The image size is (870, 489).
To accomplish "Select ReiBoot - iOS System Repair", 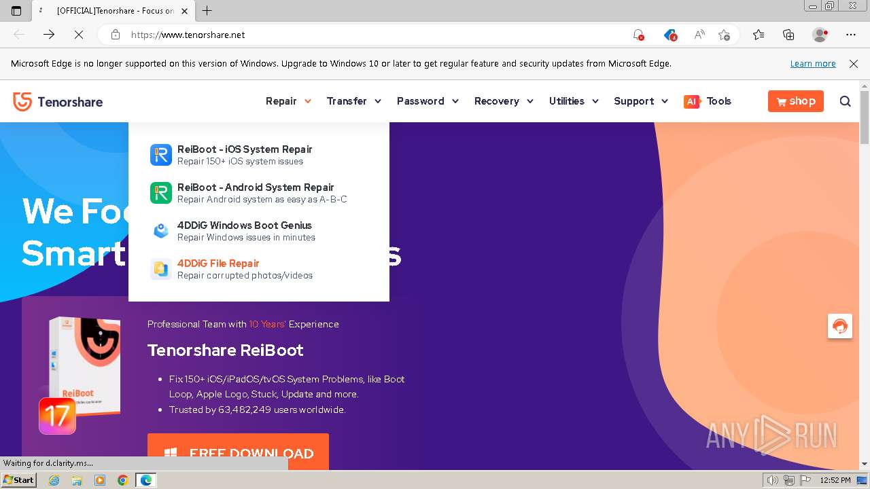I will coord(245,149).
